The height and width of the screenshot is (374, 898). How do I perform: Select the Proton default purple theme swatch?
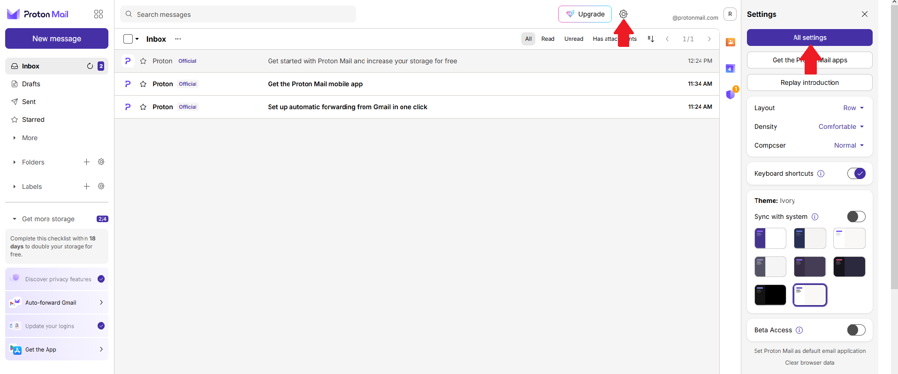pyautogui.click(x=770, y=238)
